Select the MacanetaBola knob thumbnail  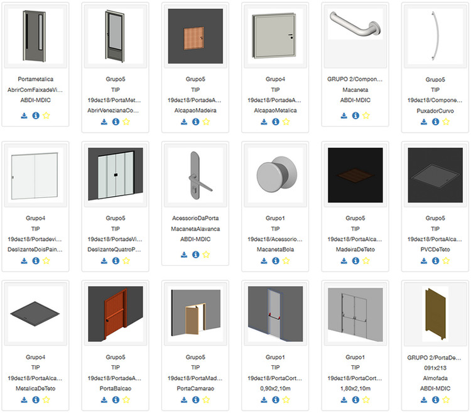point(275,174)
